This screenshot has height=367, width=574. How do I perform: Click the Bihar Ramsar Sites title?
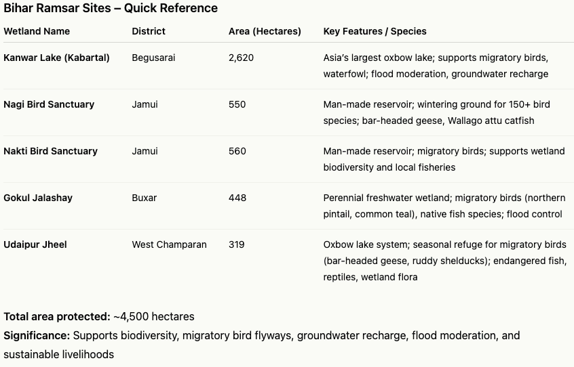coord(111,9)
